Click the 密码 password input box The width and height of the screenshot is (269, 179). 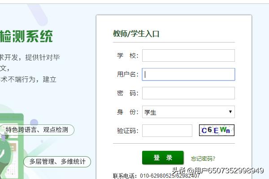pos(188,93)
